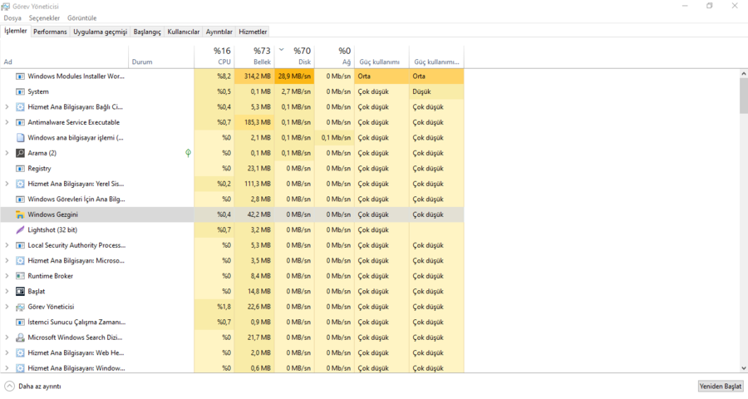Screen dimensions: 748x399
Task: Click the Hizmet Ana Bilgisayarı: Bağlı gear icon
Action: (20, 107)
